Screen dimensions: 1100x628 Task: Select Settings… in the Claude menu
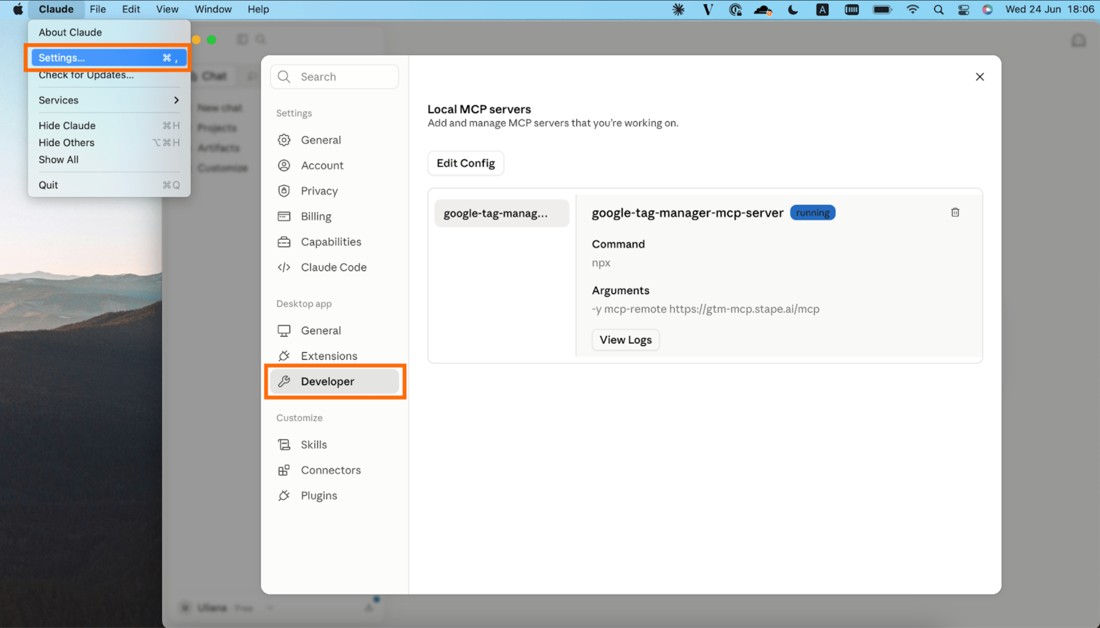(109, 57)
